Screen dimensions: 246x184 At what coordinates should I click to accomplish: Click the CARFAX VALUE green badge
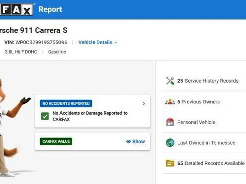[x=56, y=141]
